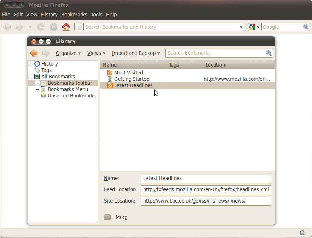Click the mozilla.com location cell
This screenshot has width=312, height=238.
(x=238, y=79)
